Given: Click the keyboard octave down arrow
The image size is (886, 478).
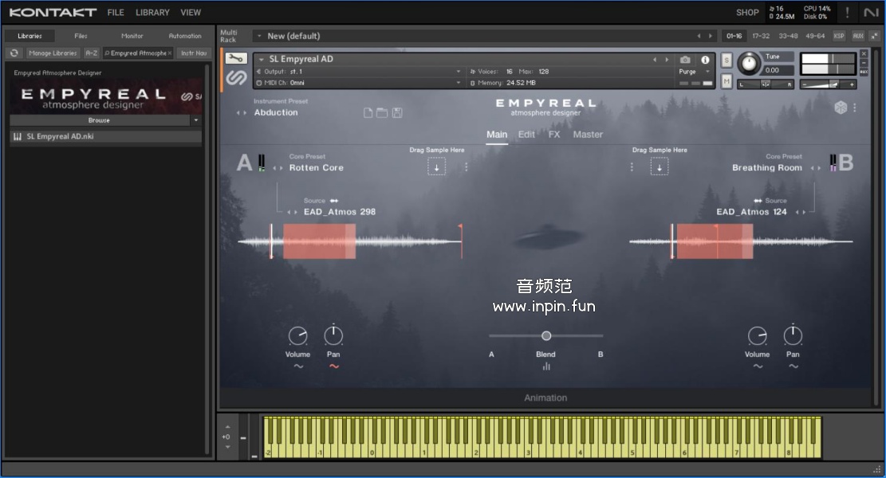Looking at the screenshot, I should click(x=228, y=447).
